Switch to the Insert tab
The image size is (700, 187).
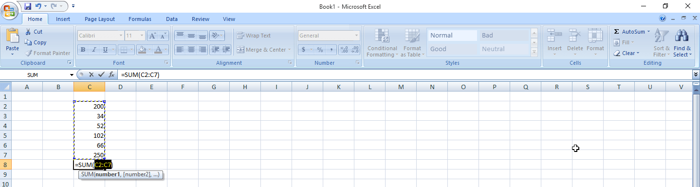[63, 19]
